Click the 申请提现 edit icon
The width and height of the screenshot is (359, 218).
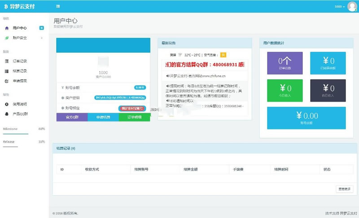point(7,81)
